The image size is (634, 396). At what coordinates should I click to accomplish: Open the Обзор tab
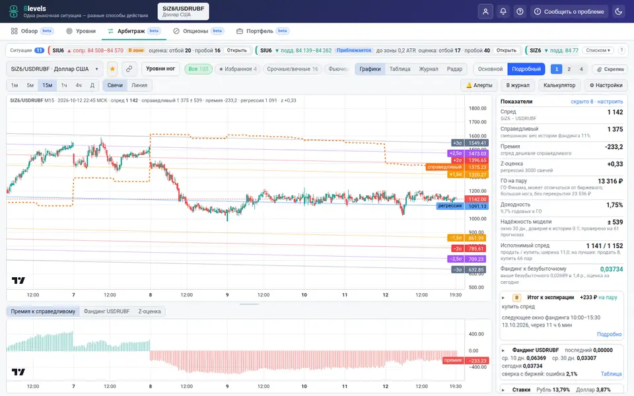pos(32,31)
